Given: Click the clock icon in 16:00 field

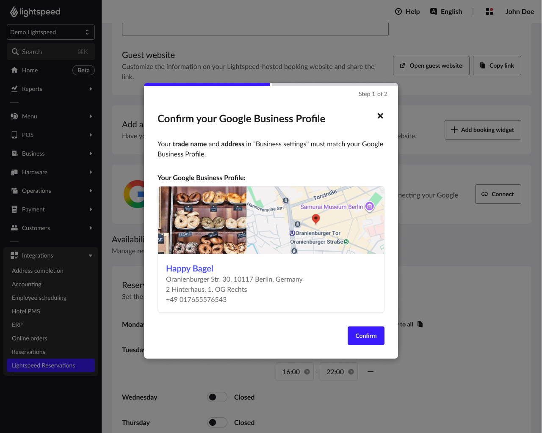Looking at the screenshot, I should pyautogui.click(x=307, y=372).
